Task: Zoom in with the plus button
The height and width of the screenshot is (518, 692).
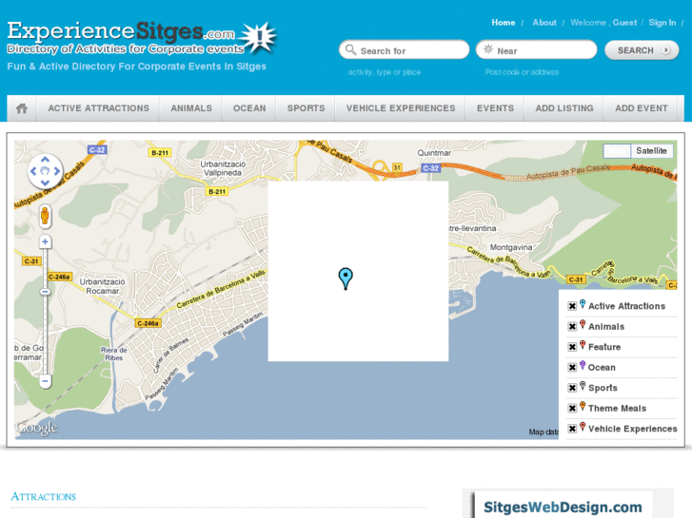Action: point(45,241)
